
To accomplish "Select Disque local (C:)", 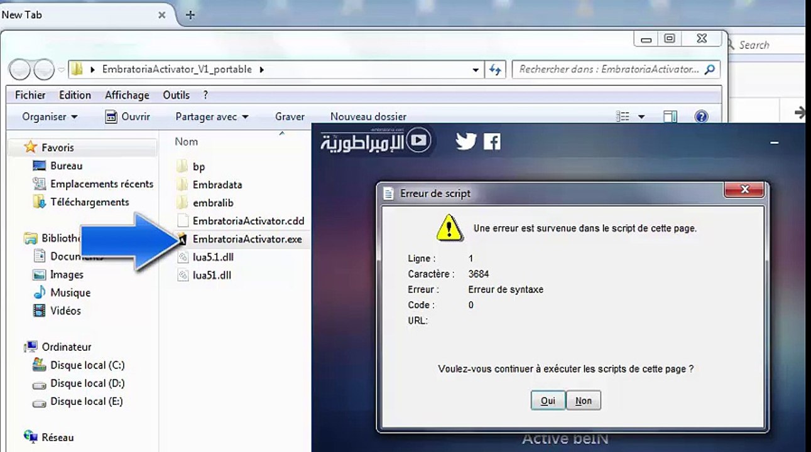I will click(x=87, y=365).
